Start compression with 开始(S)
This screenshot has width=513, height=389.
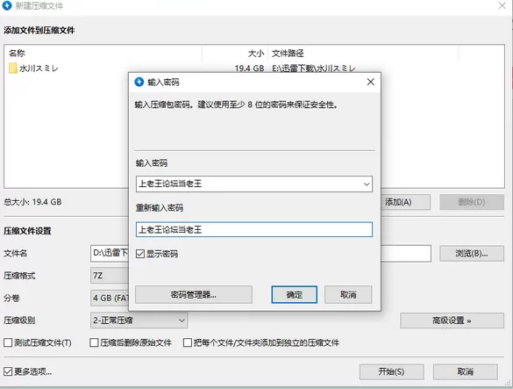click(x=391, y=371)
